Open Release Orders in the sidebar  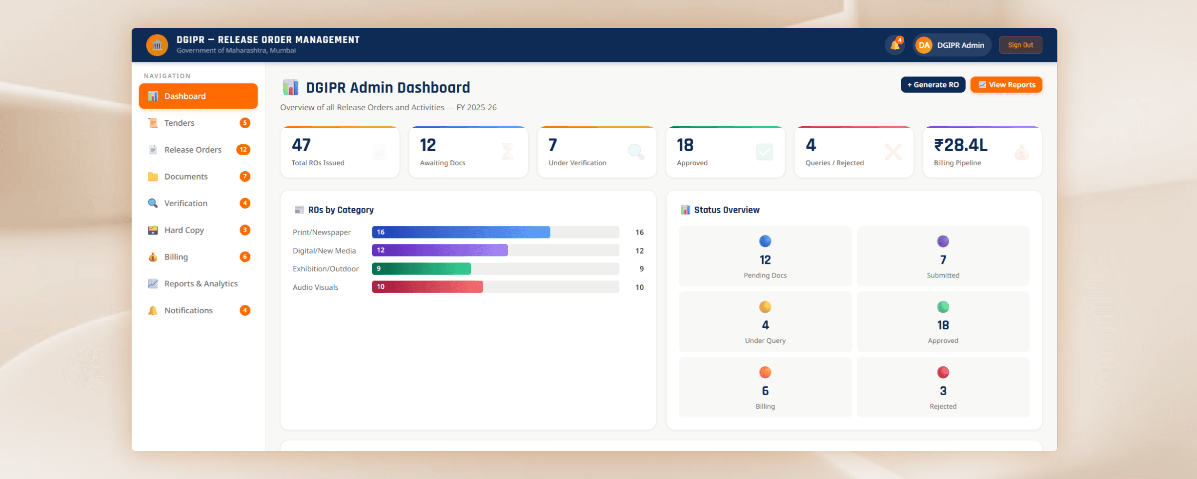coord(199,150)
